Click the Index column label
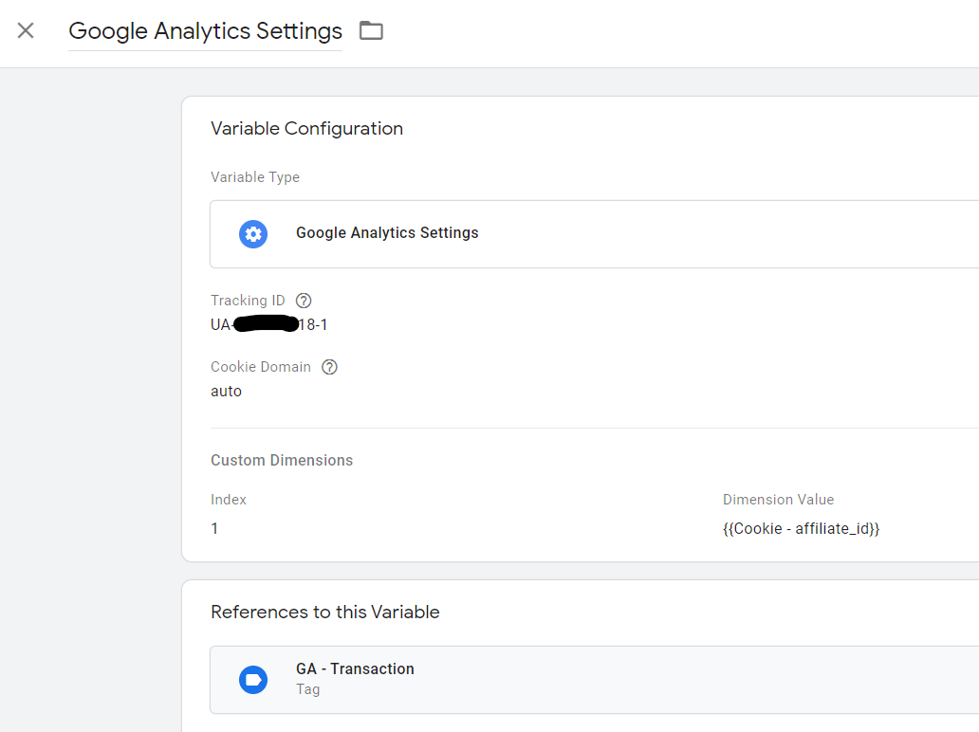Viewport: 979px width, 732px height. (x=229, y=500)
